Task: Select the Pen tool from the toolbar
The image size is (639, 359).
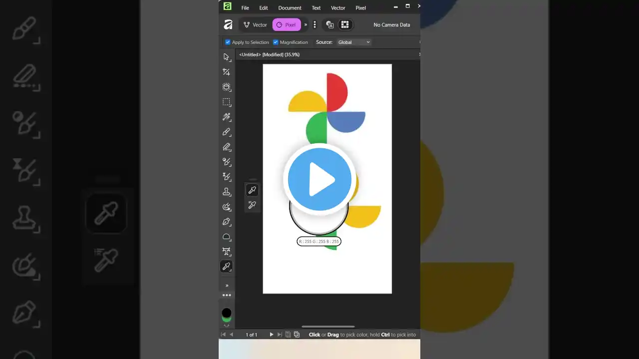Action: click(227, 221)
